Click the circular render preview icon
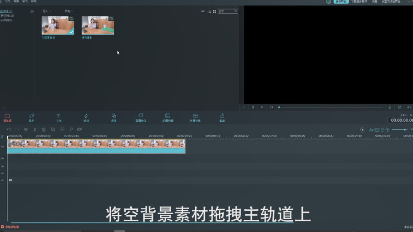 tap(363, 130)
